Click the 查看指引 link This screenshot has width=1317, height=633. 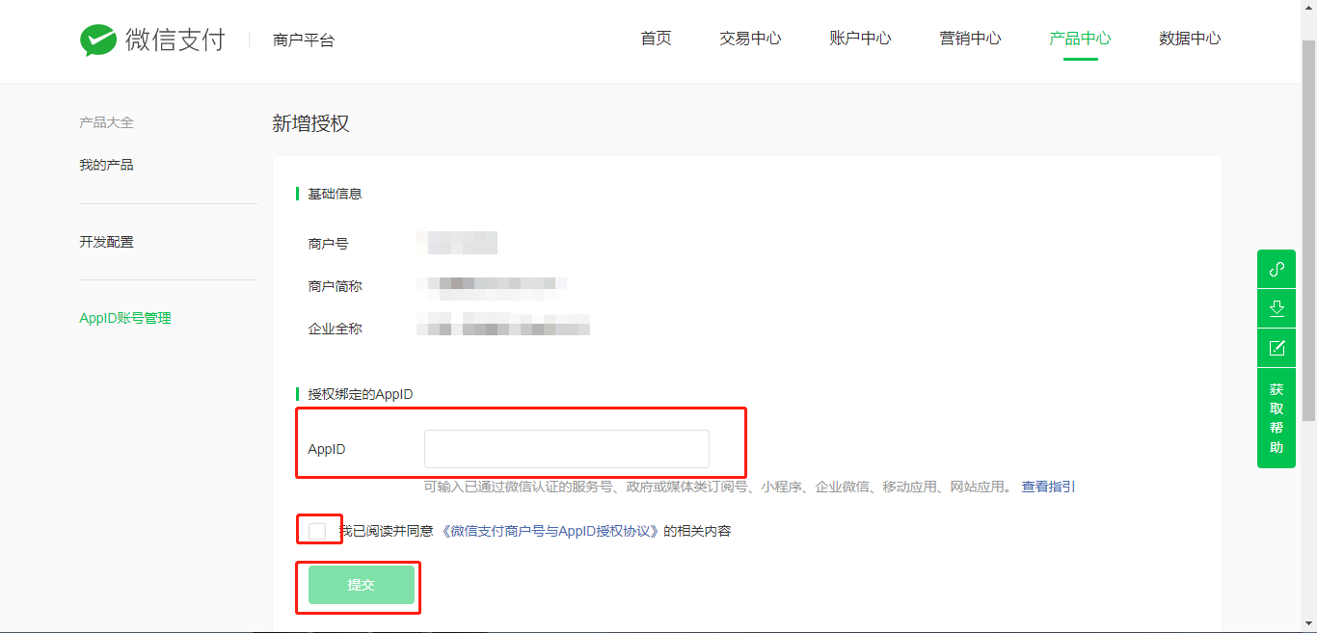[x=1048, y=487]
